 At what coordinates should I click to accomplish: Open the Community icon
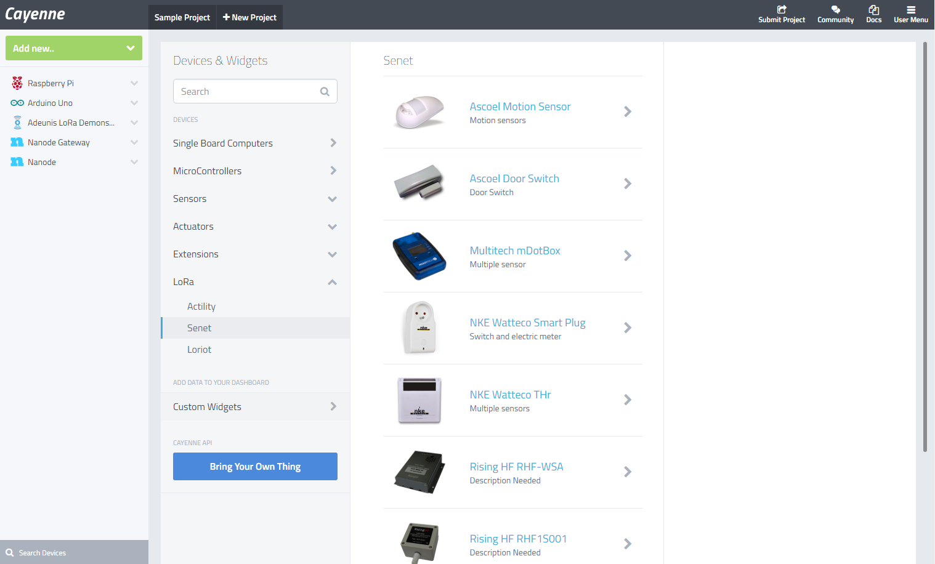(836, 9)
